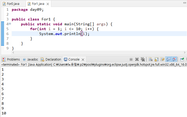Click the Javadoc @ icon

[24, 60]
